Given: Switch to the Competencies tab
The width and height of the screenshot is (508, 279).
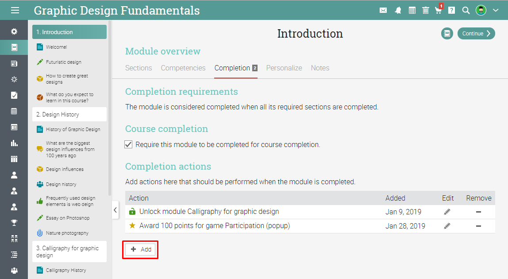Looking at the screenshot, I should 183,68.
